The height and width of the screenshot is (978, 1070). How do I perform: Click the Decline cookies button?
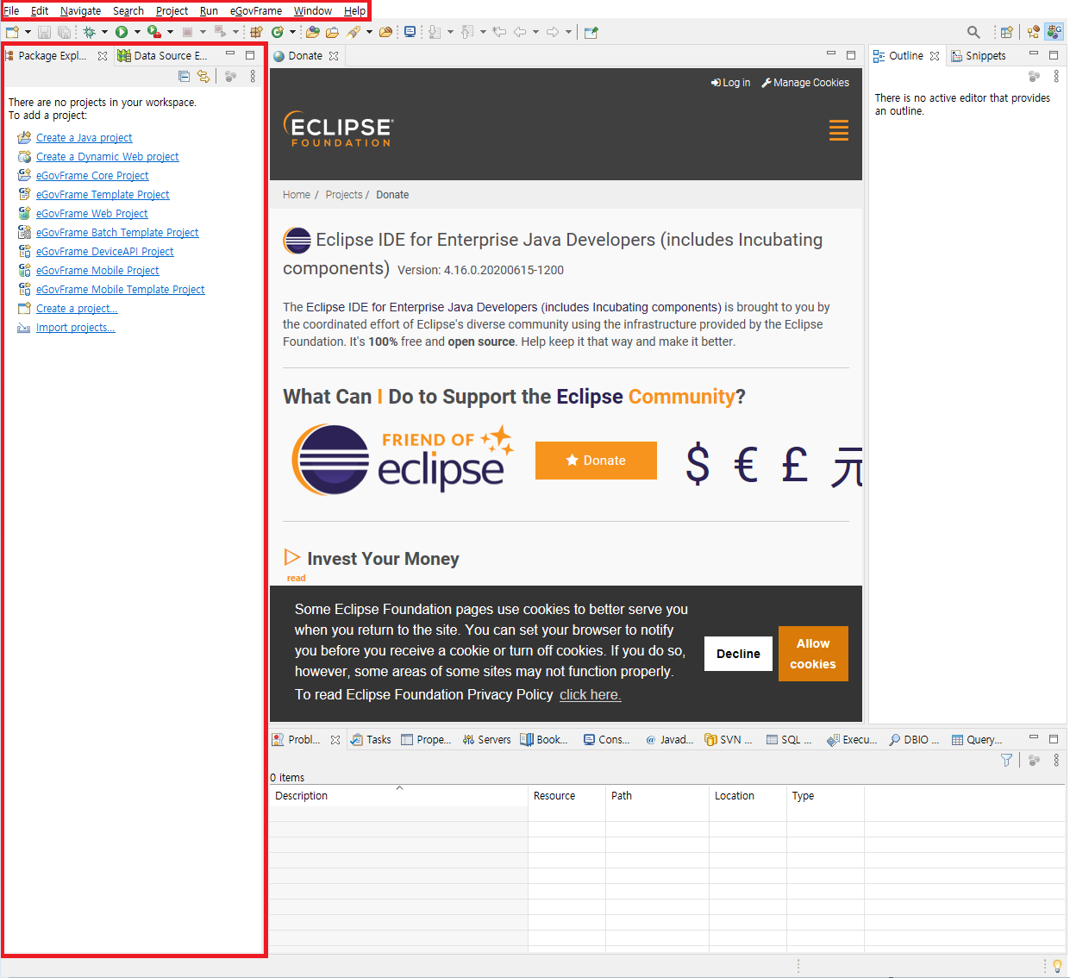(738, 654)
